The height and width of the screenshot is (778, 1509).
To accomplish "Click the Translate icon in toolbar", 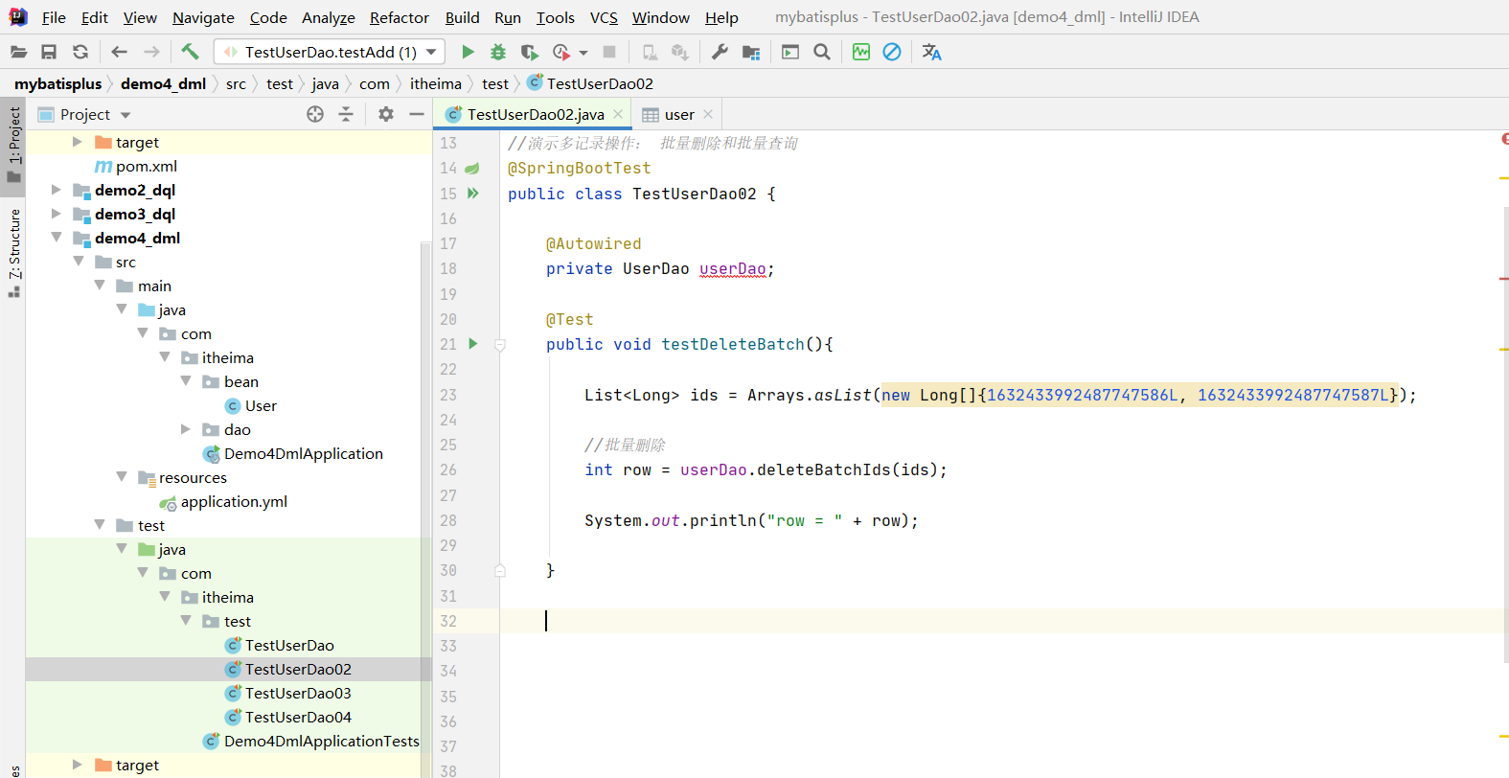I will [x=931, y=52].
